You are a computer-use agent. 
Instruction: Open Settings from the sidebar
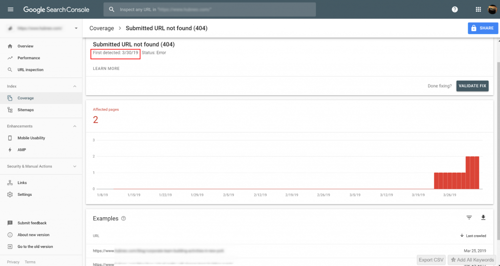pyautogui.click(x=24, y=195)
